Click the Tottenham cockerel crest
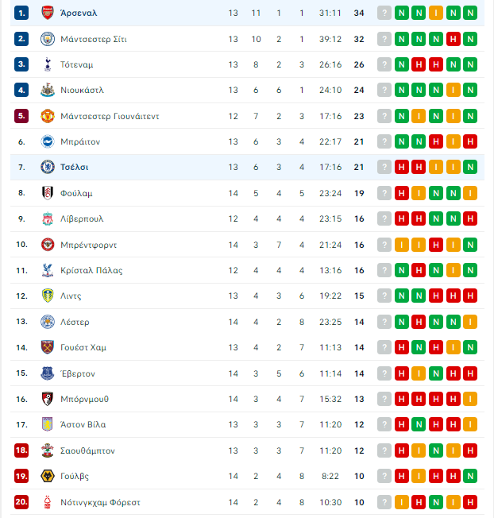The height and width of the screenshot is (518, 494). click(x=48, y=64)
